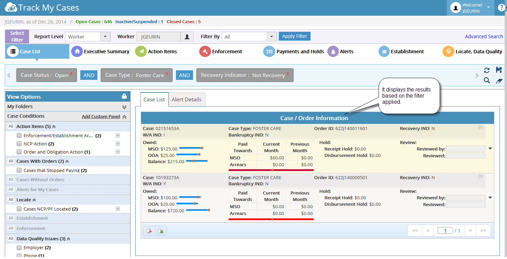The height and width of the screenshot is (259, 507).
Task: Click plus icon beside NCP Action
Action: [x=118, y=144]
